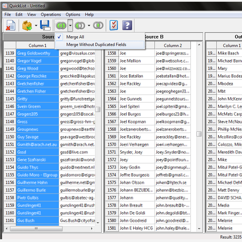This screenshot has height=242, width=242.
Task: Select cell Joey Godin in row 1573
Action: [x=137, y=167]
